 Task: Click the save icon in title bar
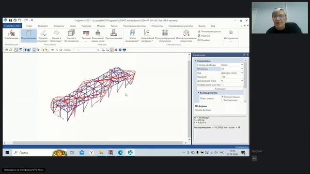10,20
